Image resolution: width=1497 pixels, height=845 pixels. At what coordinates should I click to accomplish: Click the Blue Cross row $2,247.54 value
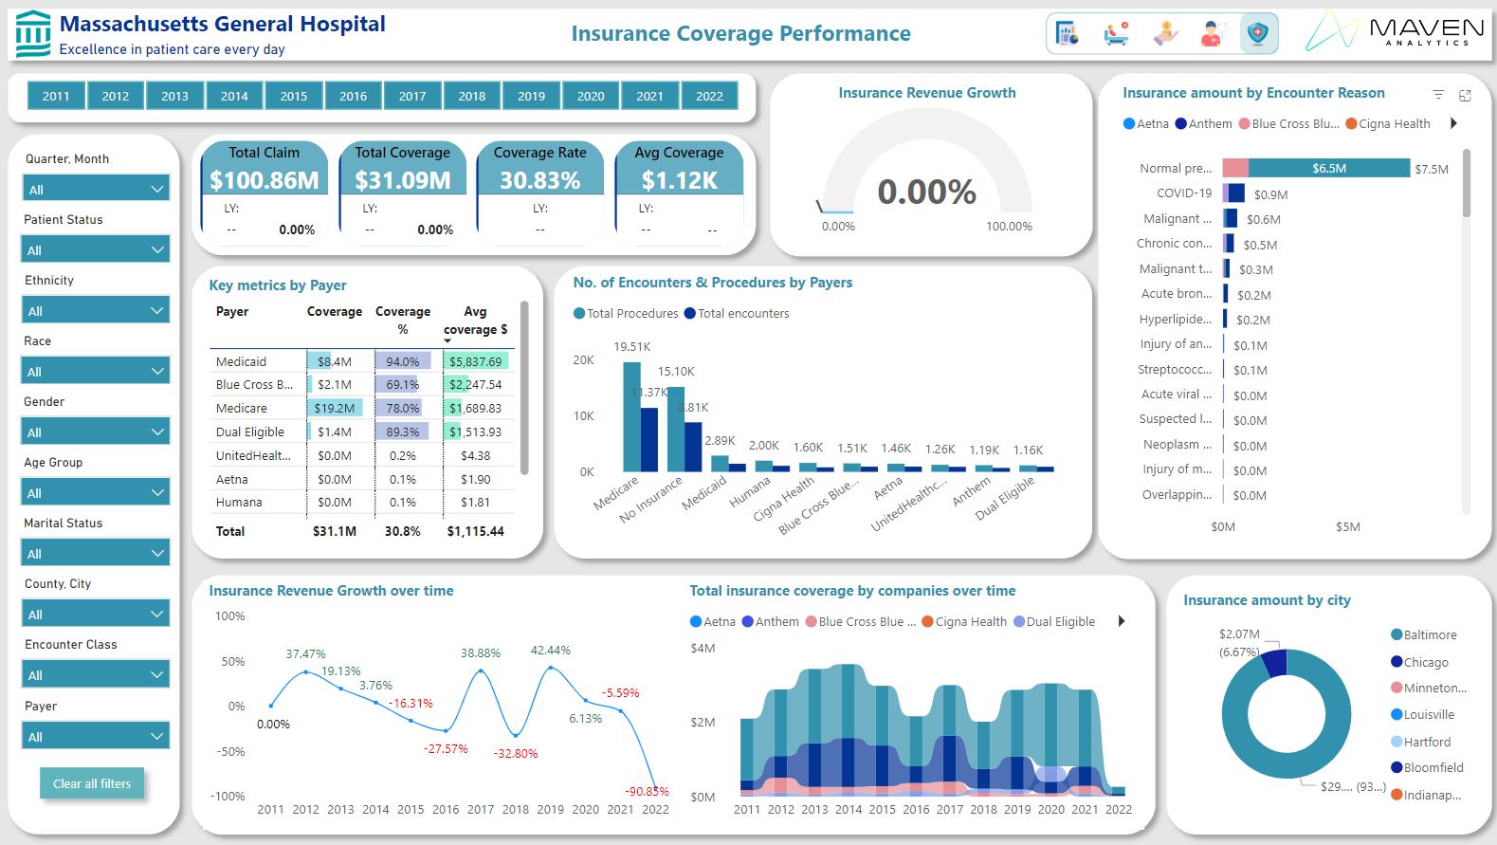(x=476, y=384)
